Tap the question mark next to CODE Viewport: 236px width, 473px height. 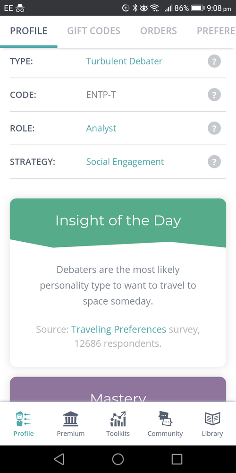214,95
